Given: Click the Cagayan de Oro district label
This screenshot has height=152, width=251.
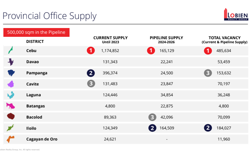Looking at the screenshot, I should pos(43,139).
